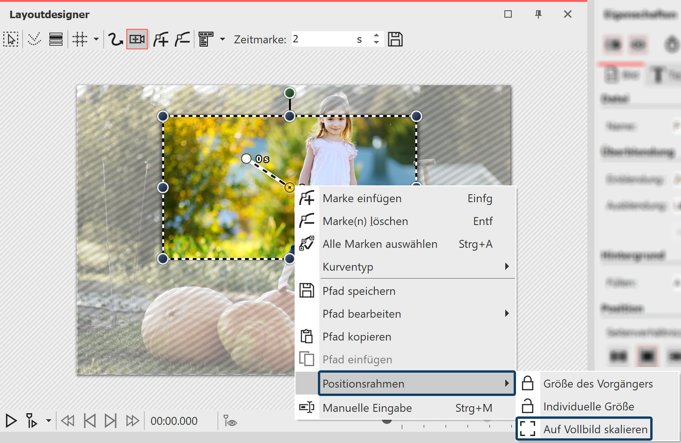The image size is (681, 443).
Task: Save the path with the floppy disk icon
Action: [x=395, y=40]
